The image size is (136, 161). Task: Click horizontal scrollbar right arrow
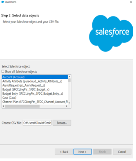click(66, 106)
